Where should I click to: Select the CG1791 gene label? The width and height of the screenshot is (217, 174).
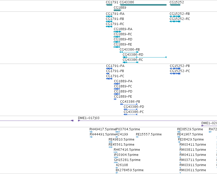point(112,2)
